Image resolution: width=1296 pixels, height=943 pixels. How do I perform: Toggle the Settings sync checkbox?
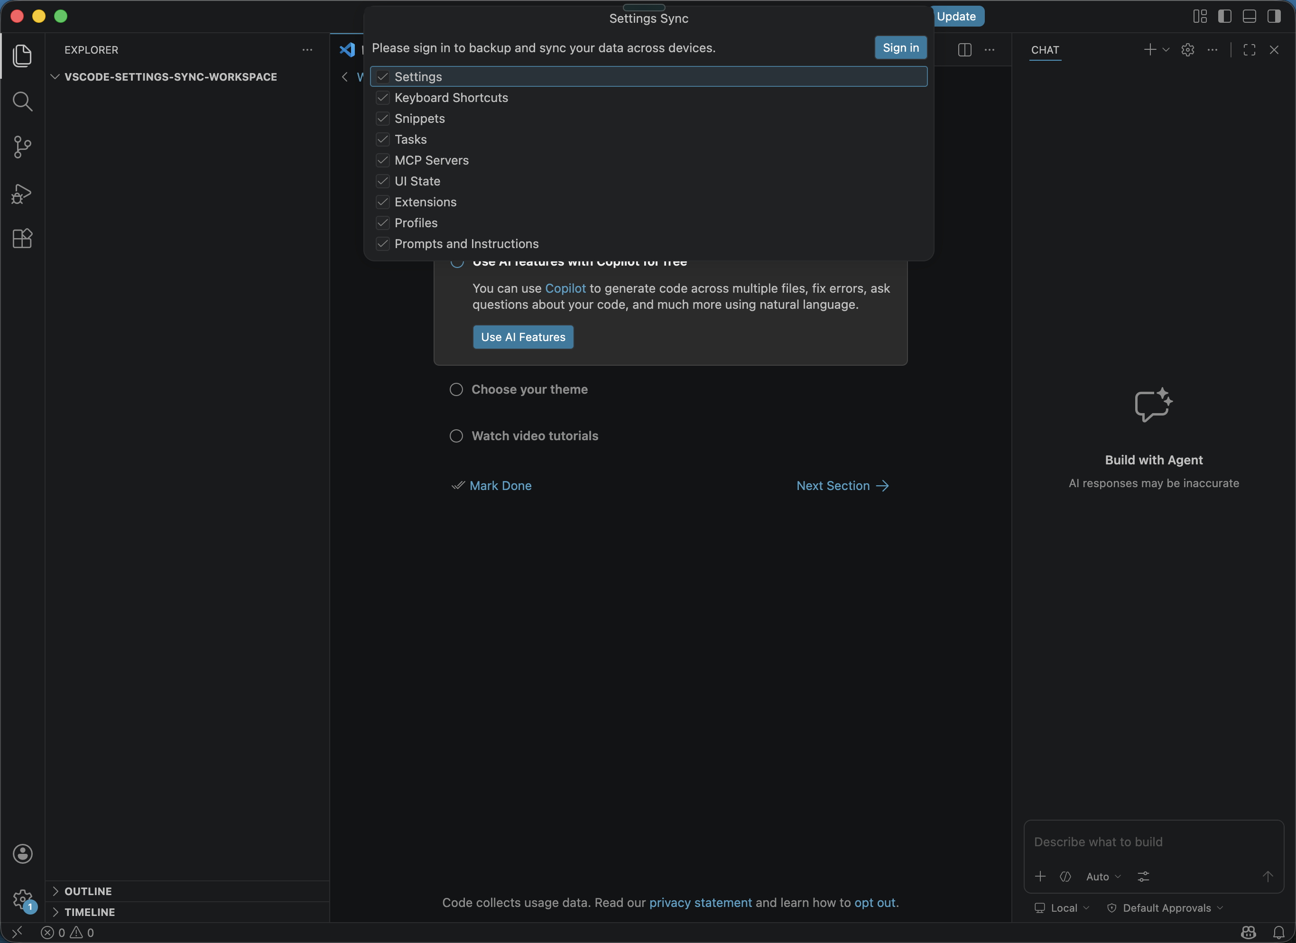(383, 76)
